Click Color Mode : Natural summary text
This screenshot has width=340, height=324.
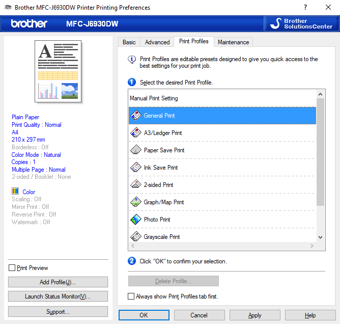[x=36, y=155]
